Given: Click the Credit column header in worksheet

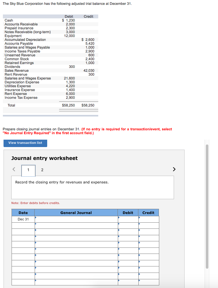Looking at the screenshot, I should pyautogui.click(x=148, y=213).
